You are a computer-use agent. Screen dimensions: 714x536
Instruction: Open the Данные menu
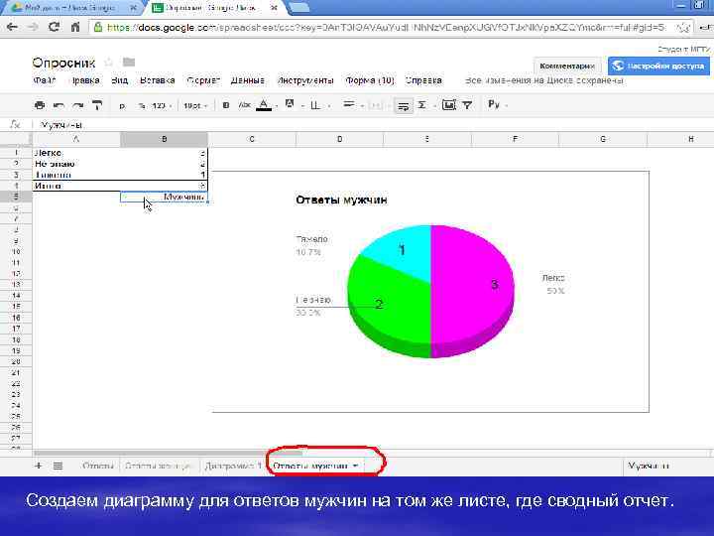(x=247, y=80)
